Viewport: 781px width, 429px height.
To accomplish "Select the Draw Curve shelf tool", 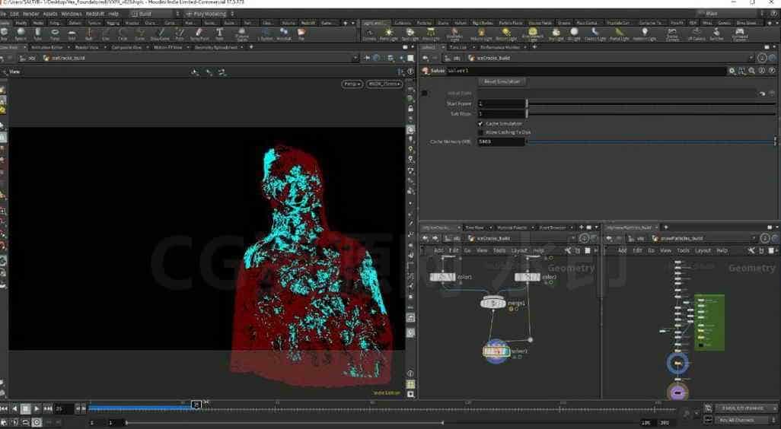I will click(161, 33).
